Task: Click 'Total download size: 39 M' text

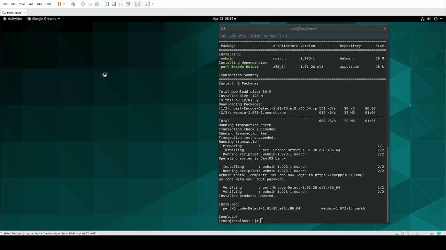Action: click(x=245, y=92)
